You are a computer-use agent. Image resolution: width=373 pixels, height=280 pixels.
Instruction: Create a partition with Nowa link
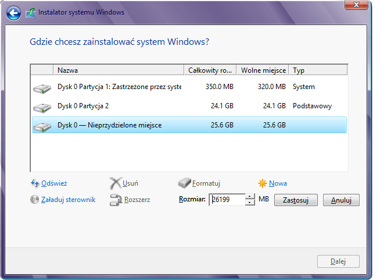click(278, 183)
